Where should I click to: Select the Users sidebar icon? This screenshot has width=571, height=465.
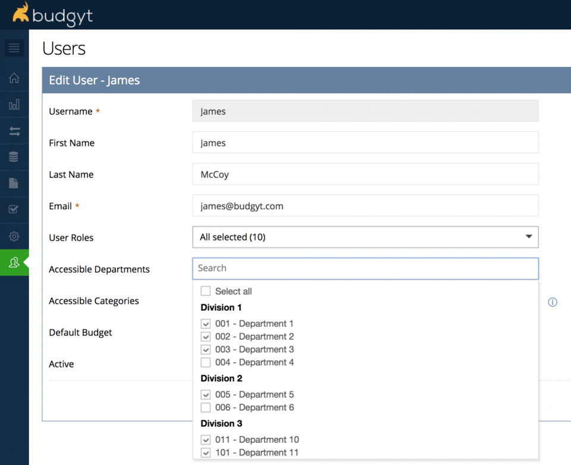click(14, 263)
